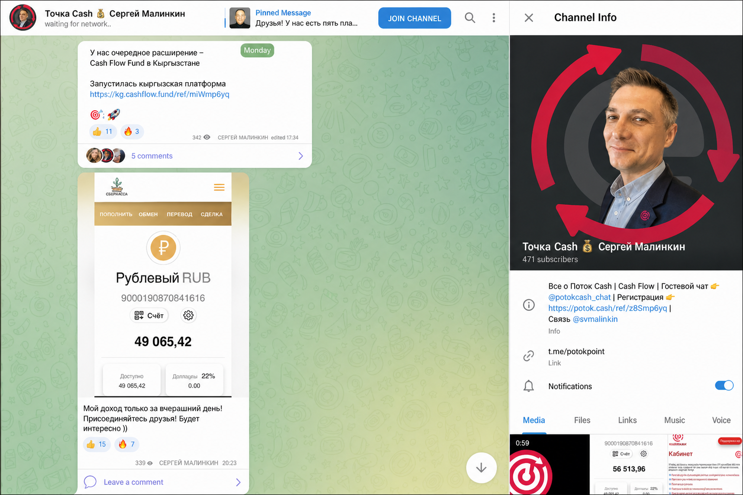This screenshot has width=743, height=495.
Task: Click the comment bubble icon
Action: 90,482
